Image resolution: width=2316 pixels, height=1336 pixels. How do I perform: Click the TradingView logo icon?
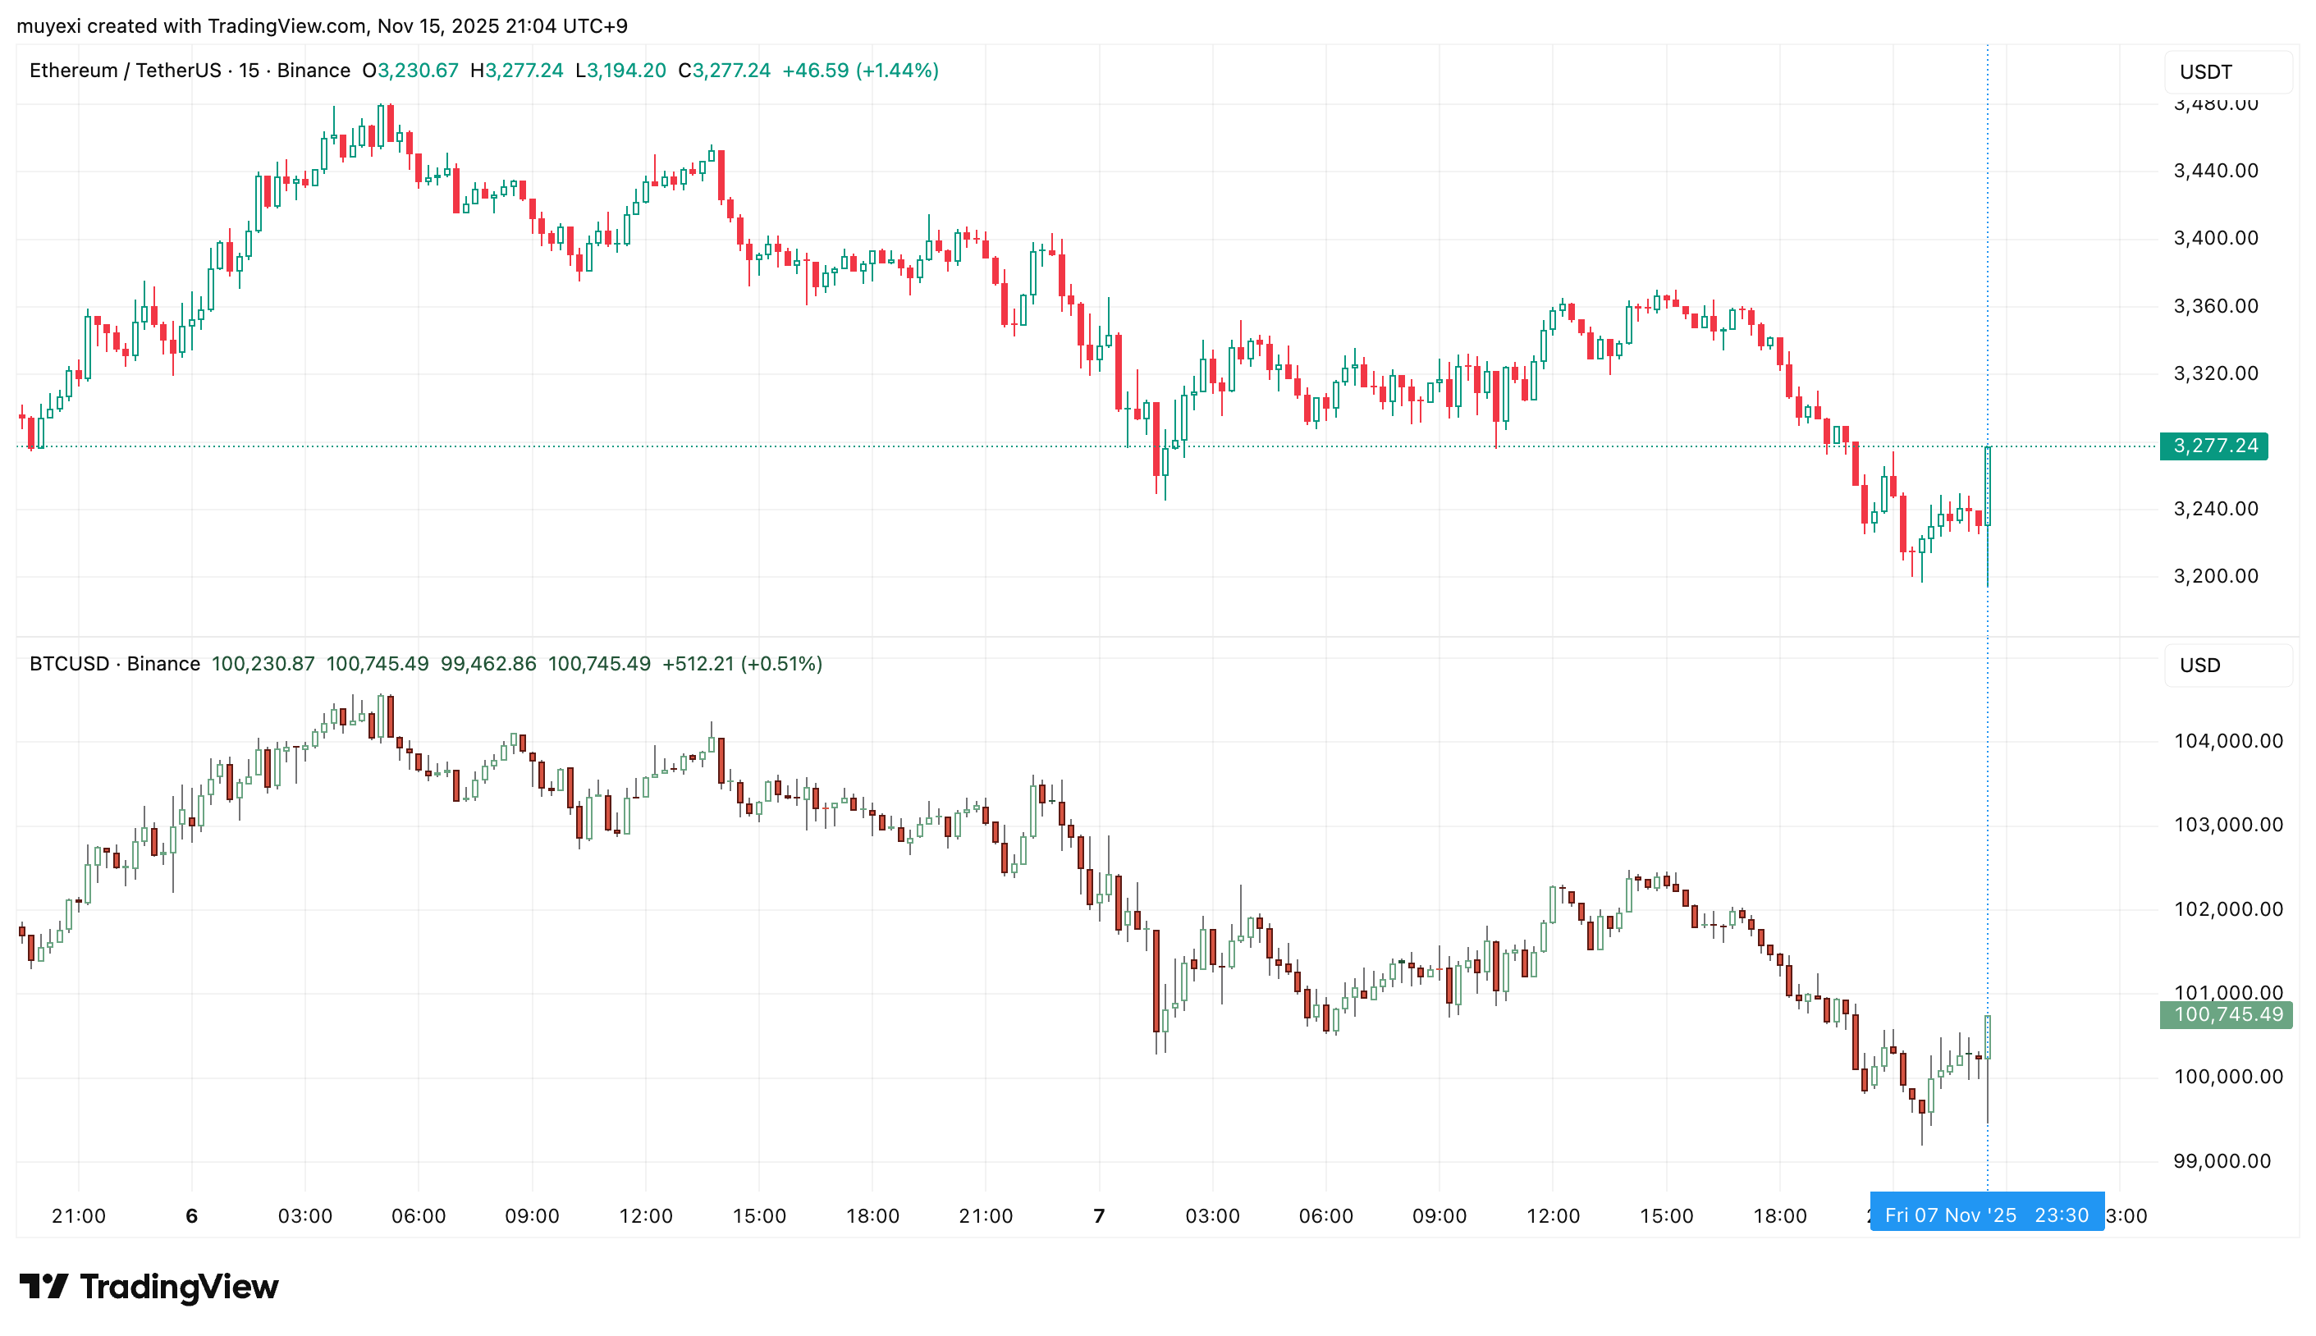pyautogui.click(x=43, y=1287)
